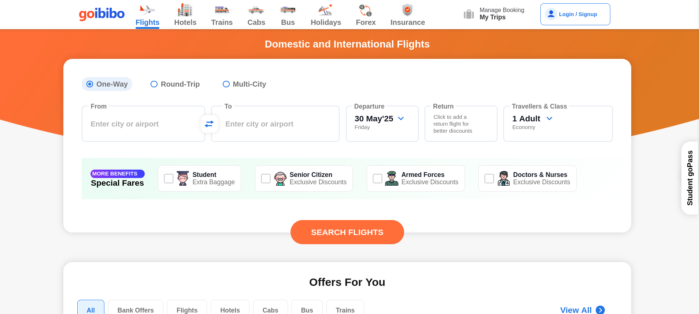
Task: Switch to the Bank Offers tab
Action: 135,310
